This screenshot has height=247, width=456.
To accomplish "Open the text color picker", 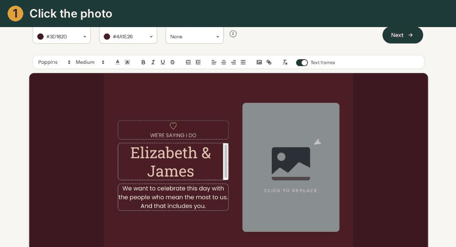I will coord(117,62).
